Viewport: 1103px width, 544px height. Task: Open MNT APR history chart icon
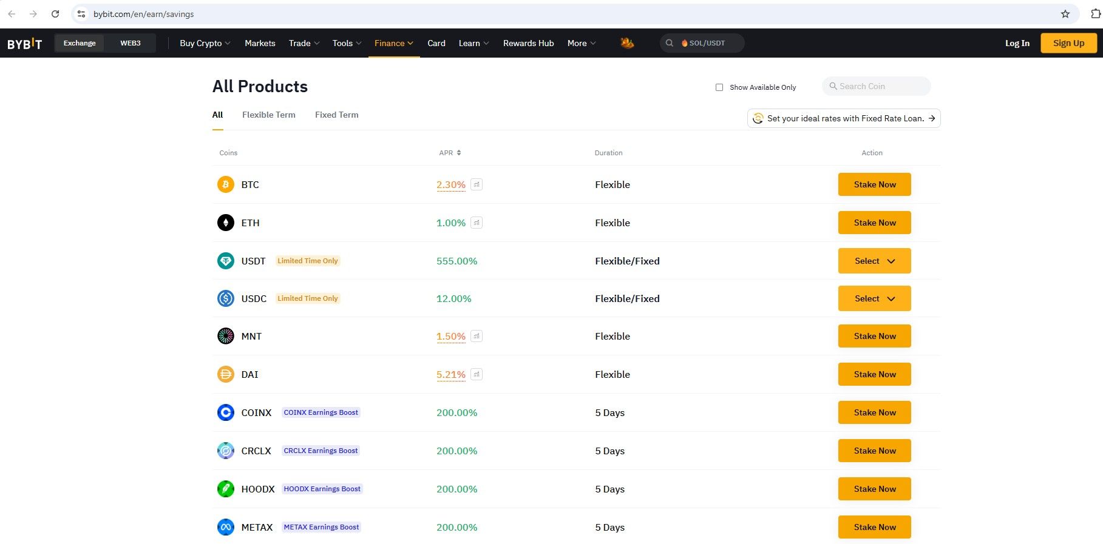(x=477, y=336)
